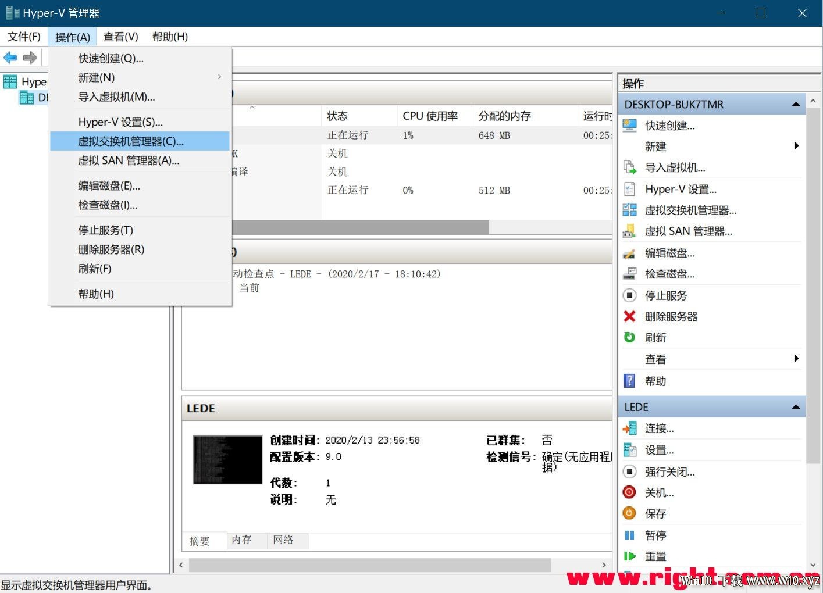Click 设置 icon under LEDE
The height and width of the screenshot is (593, 823).
[629, 450]
